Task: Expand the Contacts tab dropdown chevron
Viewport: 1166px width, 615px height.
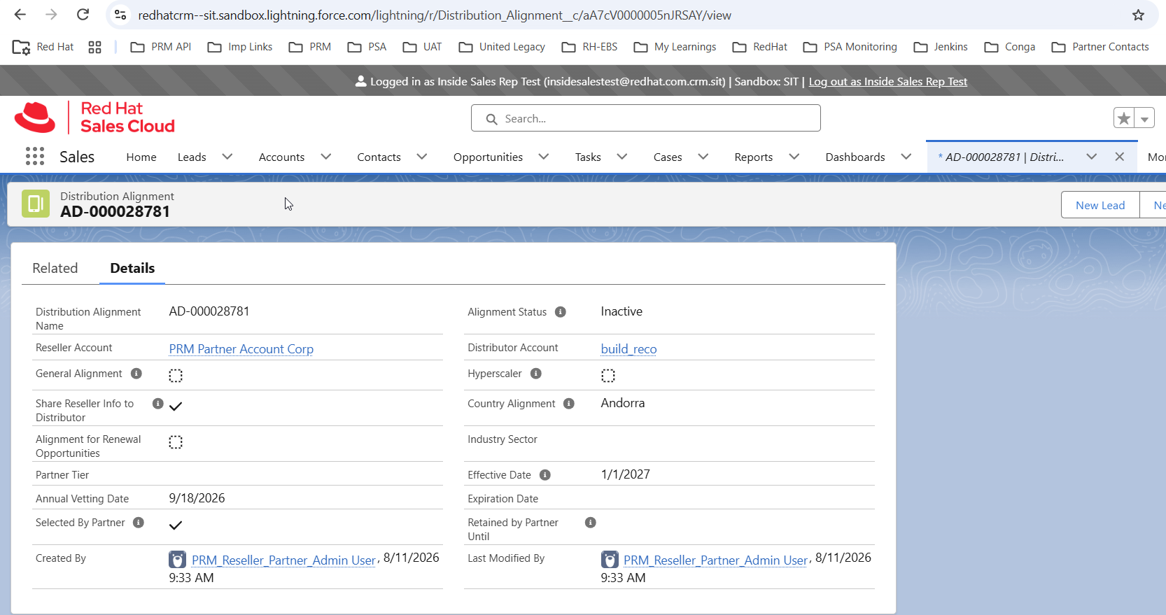Action: pos(422,157)
